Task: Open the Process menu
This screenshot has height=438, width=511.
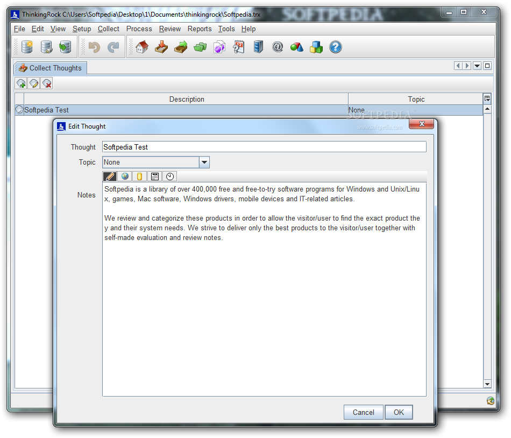Action: pos(139,29)
